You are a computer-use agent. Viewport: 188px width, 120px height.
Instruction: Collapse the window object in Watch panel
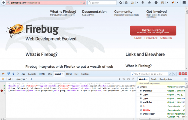[x=138, y=87]
